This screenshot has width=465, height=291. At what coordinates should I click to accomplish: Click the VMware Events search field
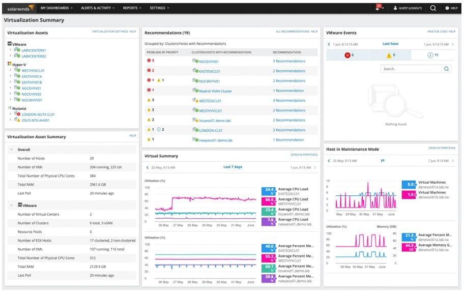coord(411,69)
